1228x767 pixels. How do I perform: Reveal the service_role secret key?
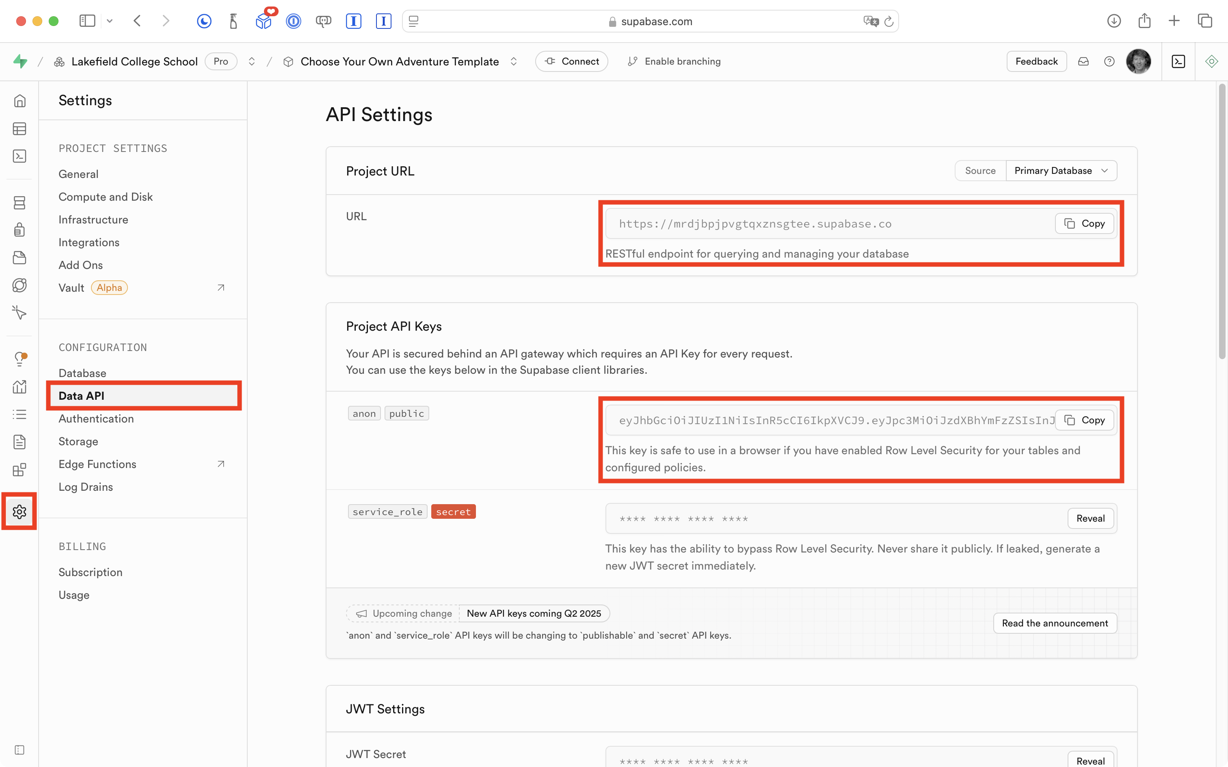tap(1090, 518)
